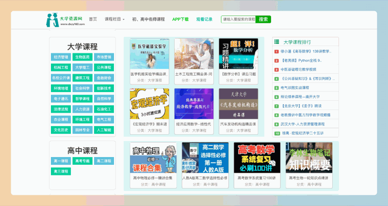Choose the 创新技术 category tag
The width and height of the screenshot is (388, 206).
coord(104,88)
